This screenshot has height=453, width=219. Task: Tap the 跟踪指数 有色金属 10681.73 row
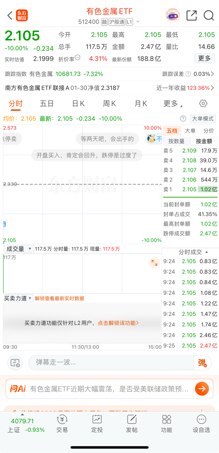[x=54, y=74]
